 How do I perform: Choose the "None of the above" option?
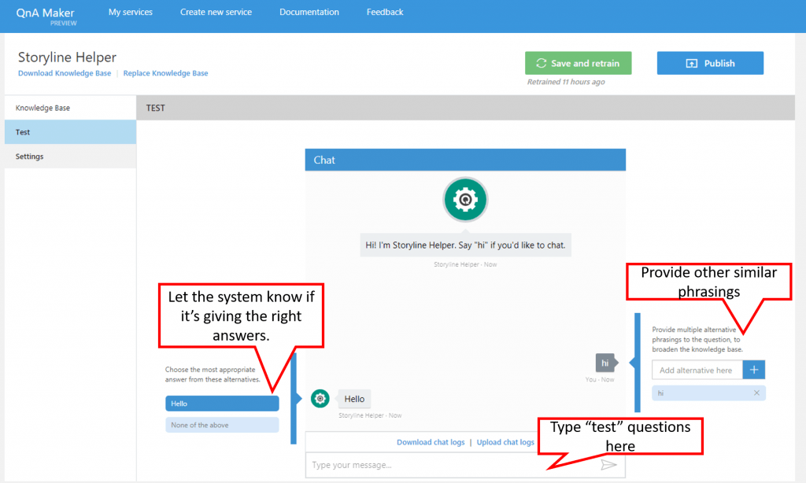(222, 424)
